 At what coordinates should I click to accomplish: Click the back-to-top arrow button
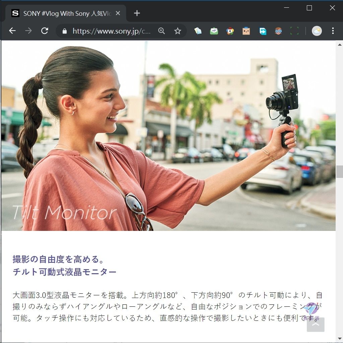pyautogui.click(x=316, y=325)
